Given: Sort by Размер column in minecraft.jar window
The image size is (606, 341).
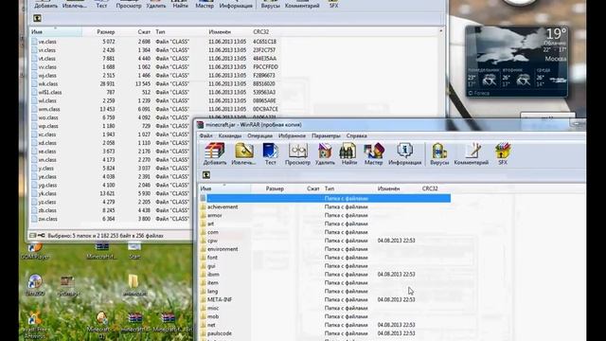Looking at the screenshot, I should tap(275, 188).
